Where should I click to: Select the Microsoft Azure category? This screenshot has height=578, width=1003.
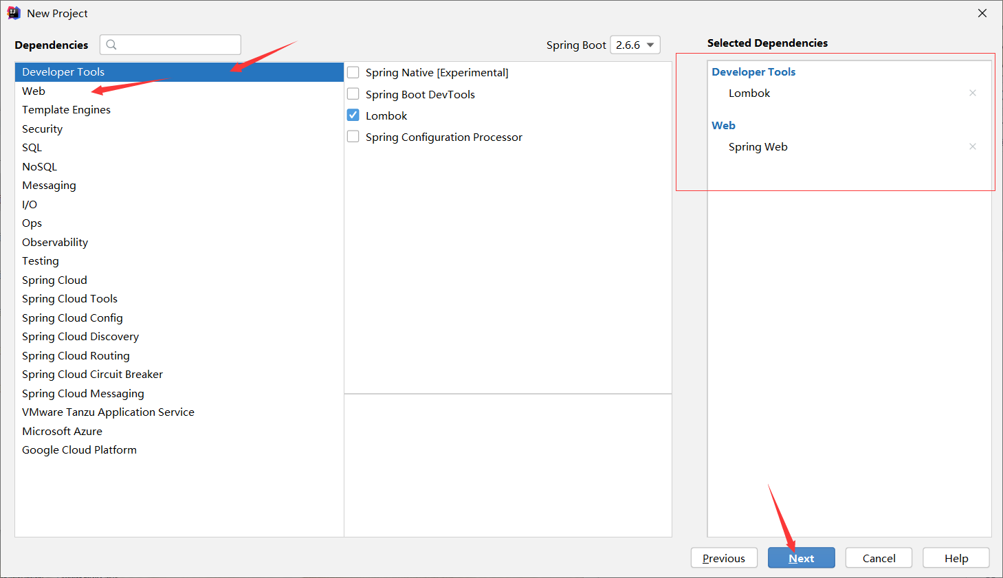coord(179,431)
